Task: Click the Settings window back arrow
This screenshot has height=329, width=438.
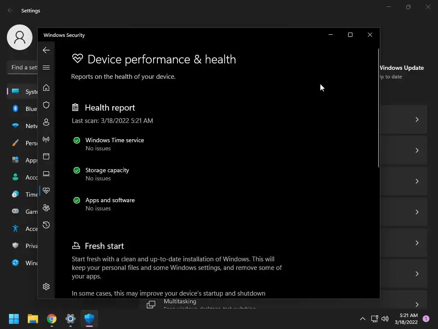Action: [x=10, y=10]
